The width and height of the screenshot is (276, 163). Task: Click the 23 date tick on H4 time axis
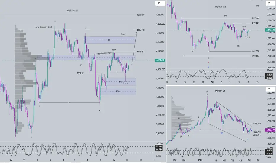tap(185, 82)
